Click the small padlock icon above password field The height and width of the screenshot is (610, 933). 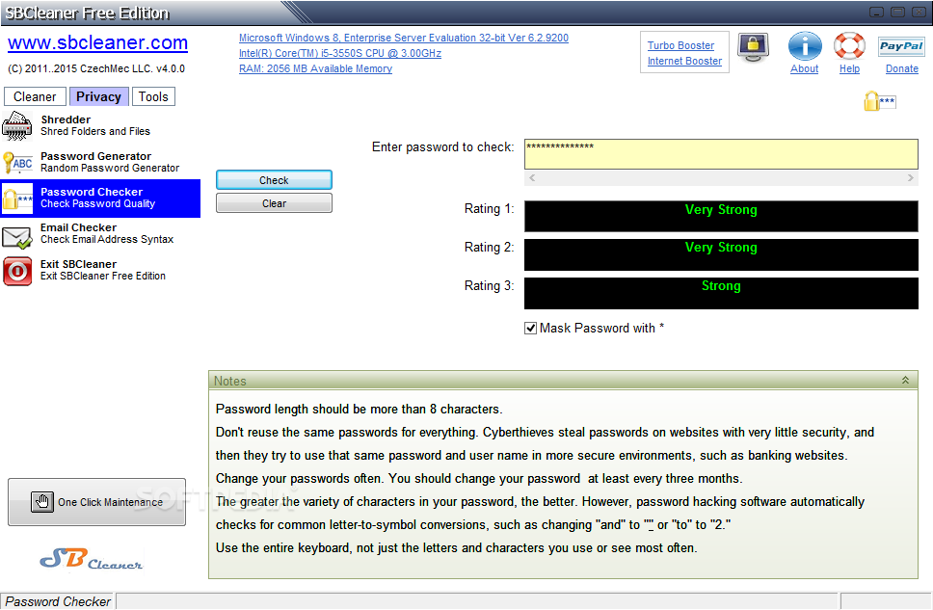pos(879,101)
